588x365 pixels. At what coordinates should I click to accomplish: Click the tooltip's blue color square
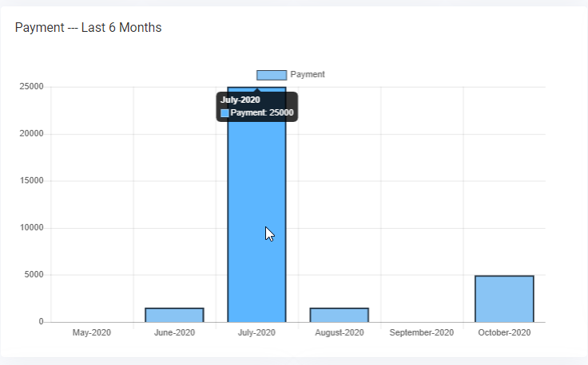tap(224, 113)
